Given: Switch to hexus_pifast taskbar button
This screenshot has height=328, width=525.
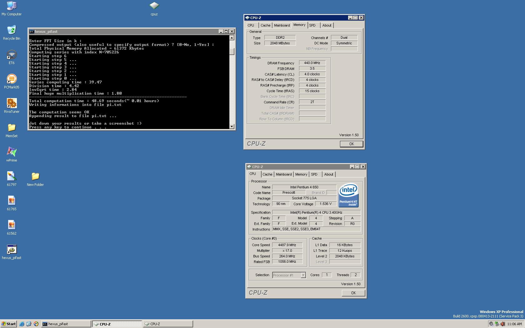Looking at the screenshot, I should coord(66,324).
